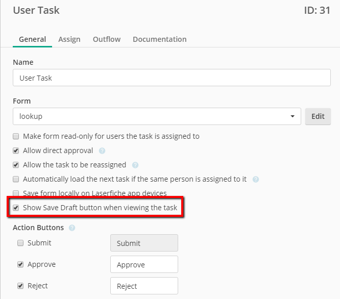Uncheck Allow direct approval
Viewport: 340px width, 299px height.
point(16,151)
